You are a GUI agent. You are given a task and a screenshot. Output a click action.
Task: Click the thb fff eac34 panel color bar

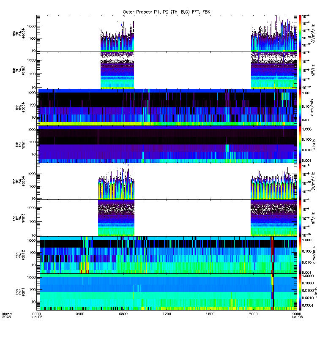pyautogui.click(x=300, y=33)
